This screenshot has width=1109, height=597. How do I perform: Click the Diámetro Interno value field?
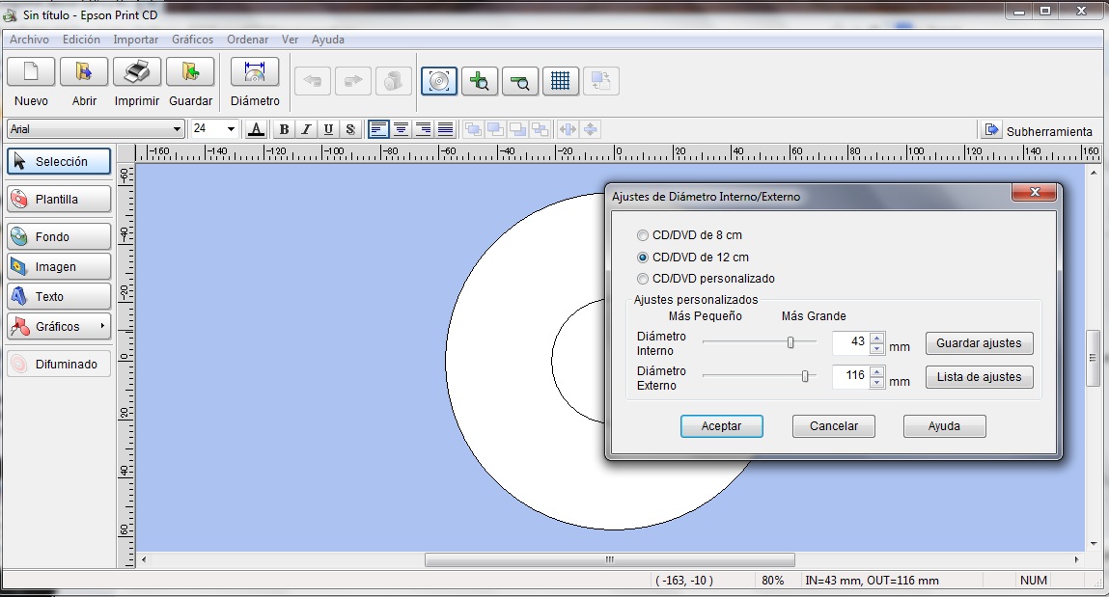click(851, 342)
